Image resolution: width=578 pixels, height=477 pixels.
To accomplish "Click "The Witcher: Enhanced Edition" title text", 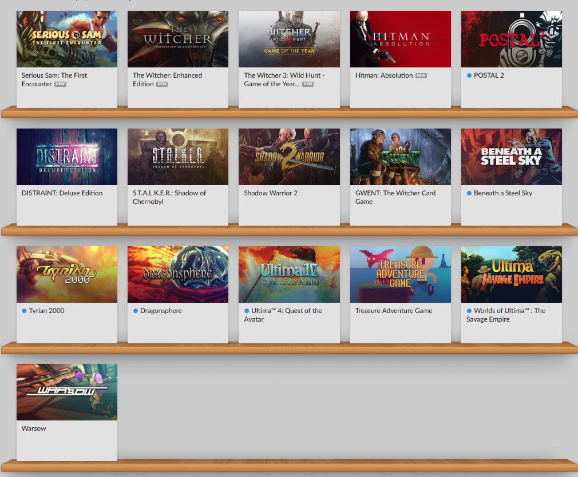I will tap(167, 79).
